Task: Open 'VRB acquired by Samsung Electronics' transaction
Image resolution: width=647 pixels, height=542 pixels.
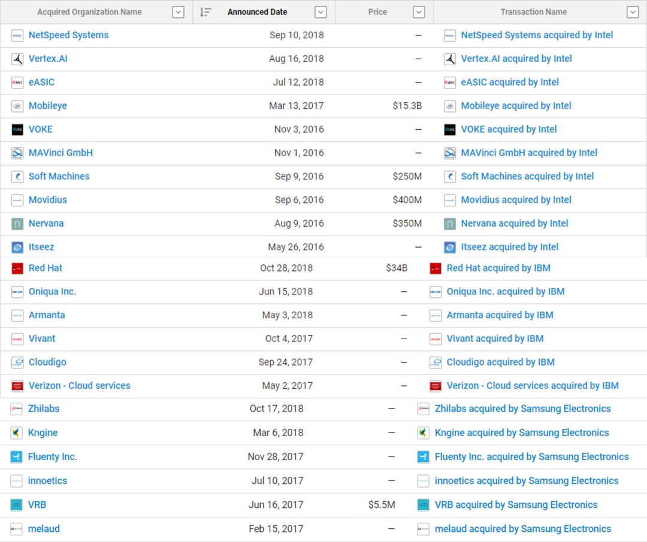Action: coord(516,505)
